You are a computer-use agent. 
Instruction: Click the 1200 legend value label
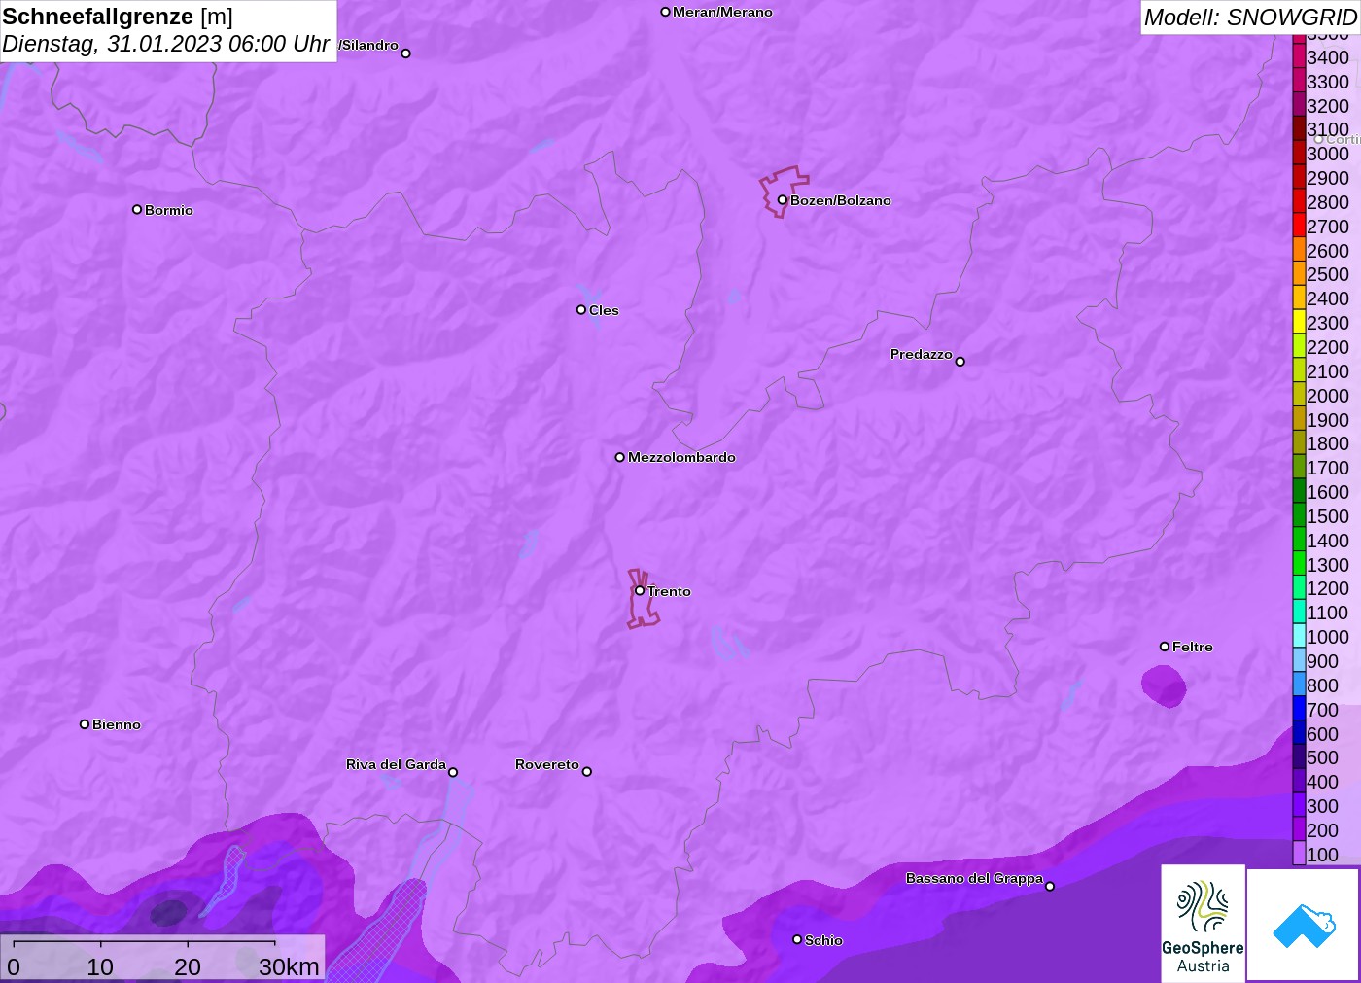click(1328, 588)
